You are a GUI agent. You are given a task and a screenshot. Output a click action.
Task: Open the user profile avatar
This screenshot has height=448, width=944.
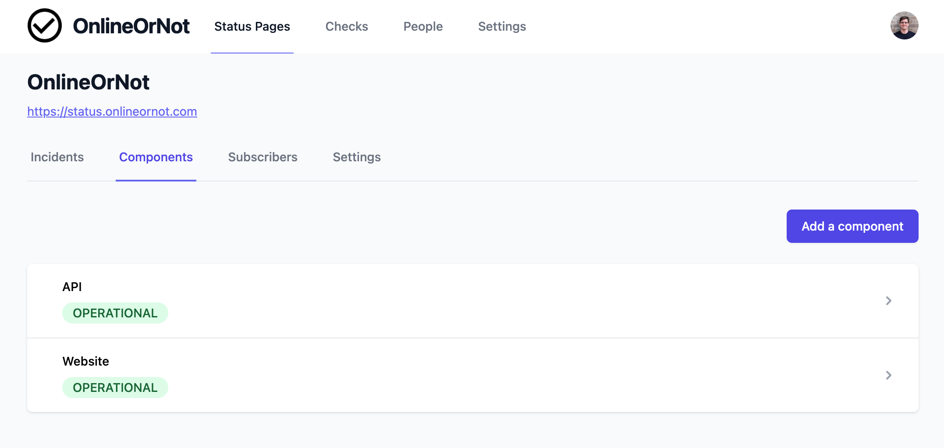(904, 25)
